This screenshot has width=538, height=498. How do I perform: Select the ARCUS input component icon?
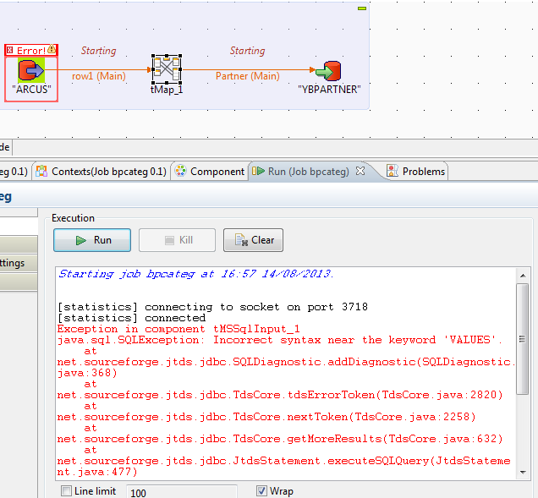pos(31,70)
